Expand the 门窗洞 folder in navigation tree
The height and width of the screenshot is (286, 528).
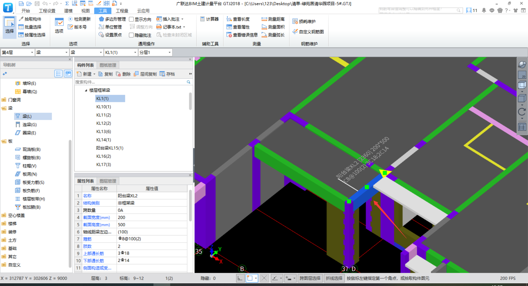pos(4,100)
